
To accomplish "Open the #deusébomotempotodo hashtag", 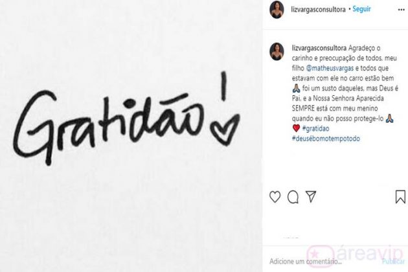I will coord(326,139).
